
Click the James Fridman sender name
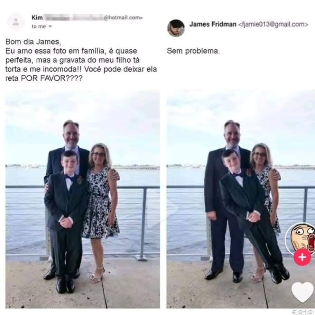(213, 24)
